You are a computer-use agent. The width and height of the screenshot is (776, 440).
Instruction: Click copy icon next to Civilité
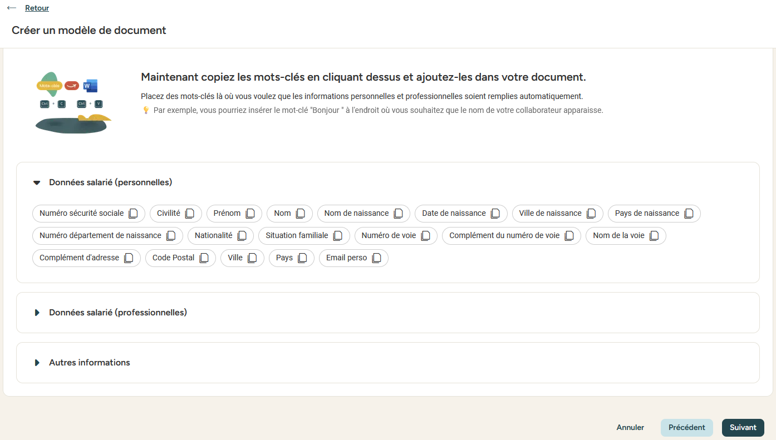click(x=190, y=214)
